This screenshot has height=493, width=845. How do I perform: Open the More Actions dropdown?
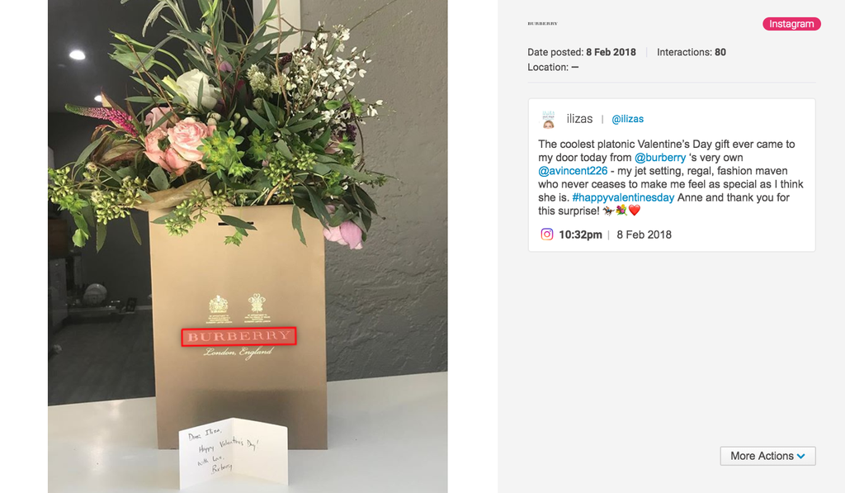767,456
